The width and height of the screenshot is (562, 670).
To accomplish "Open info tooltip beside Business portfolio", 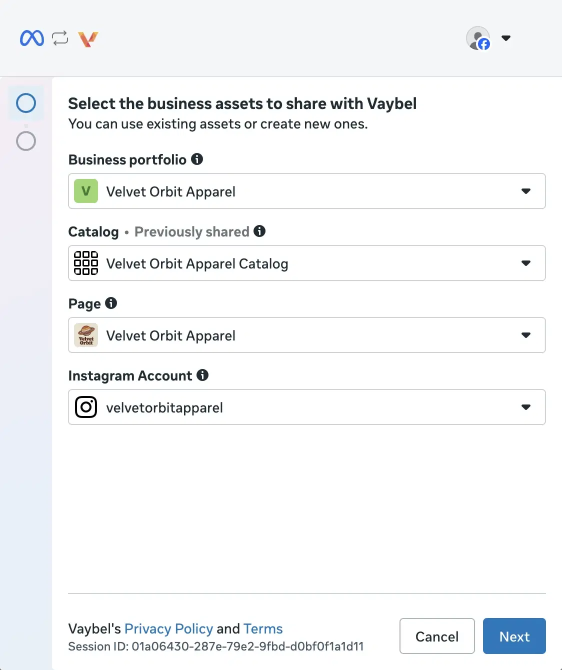I will coord(197,159).
